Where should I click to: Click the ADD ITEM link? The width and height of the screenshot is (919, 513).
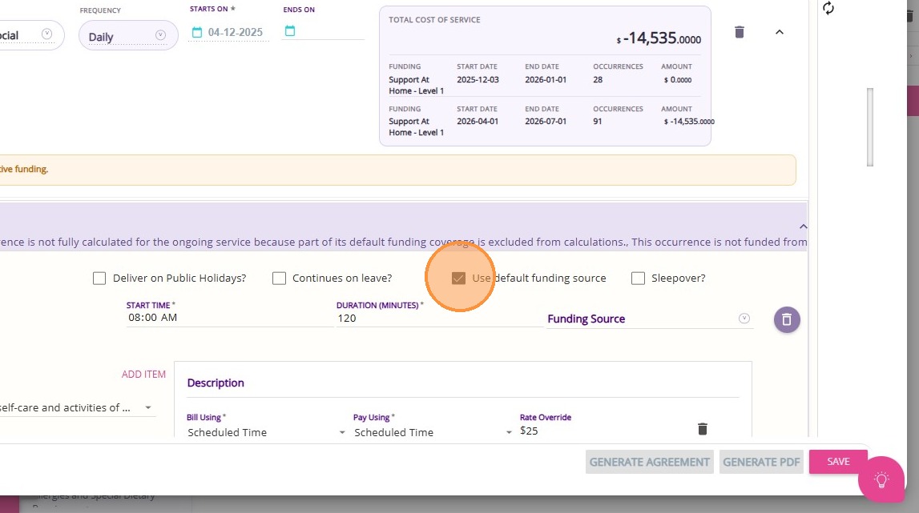coord(143,375)
